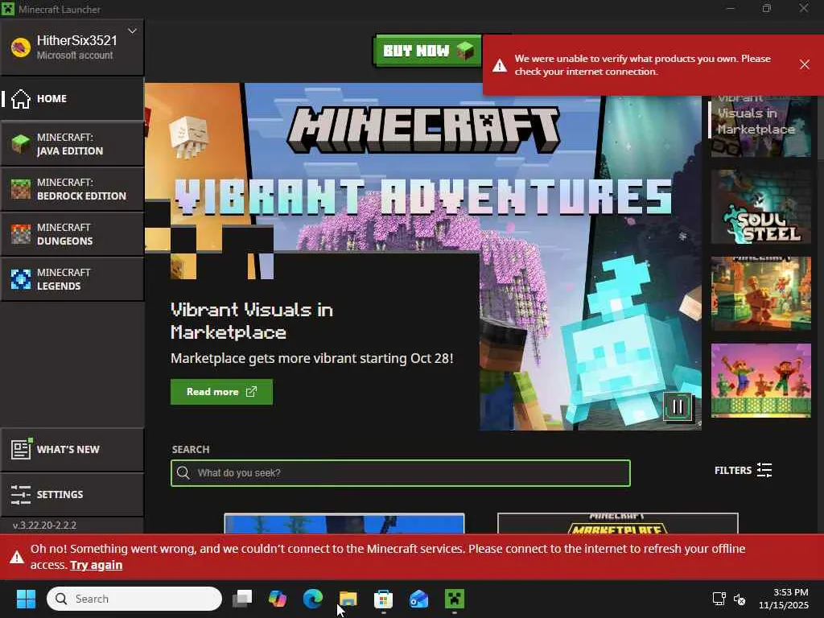This screenshot has width=824, height=618.
Task: Click the Settings sliders icon
Action: coord(20,495)
